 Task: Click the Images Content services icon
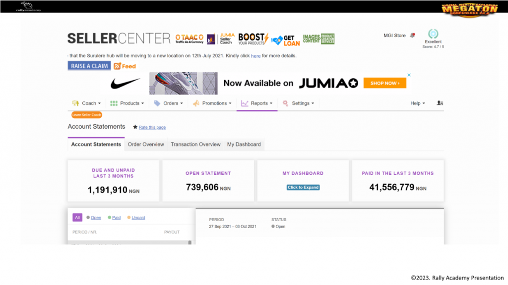click(x=319, y=39)
